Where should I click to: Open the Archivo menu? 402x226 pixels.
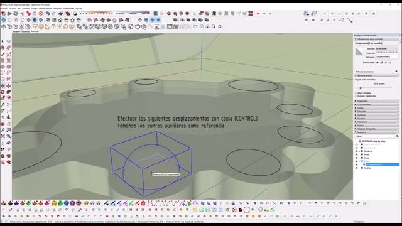4,8
